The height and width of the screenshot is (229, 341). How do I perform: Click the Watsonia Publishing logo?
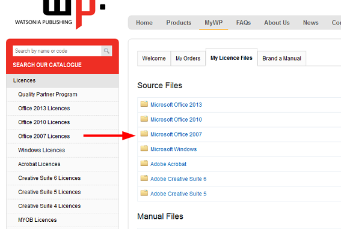click(x=60, y=14)
